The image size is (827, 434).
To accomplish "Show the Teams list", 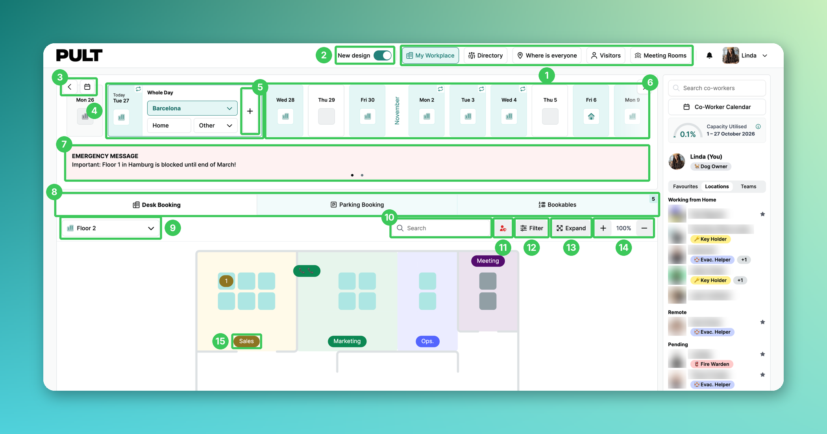I will point(748,187).
